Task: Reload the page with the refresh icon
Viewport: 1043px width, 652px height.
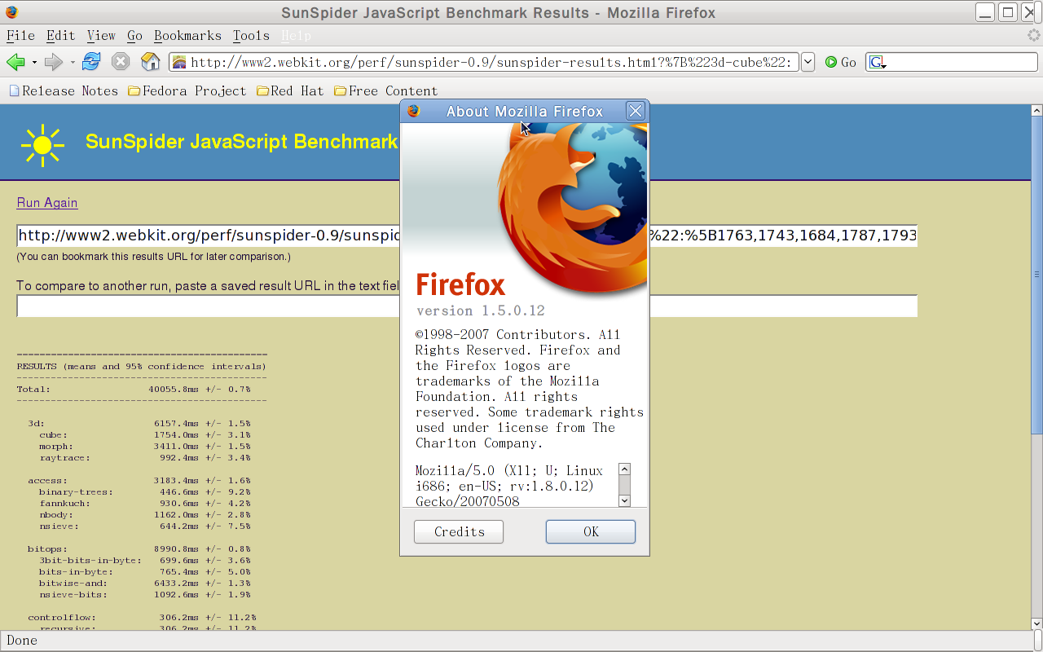Action: coord(91,62)
